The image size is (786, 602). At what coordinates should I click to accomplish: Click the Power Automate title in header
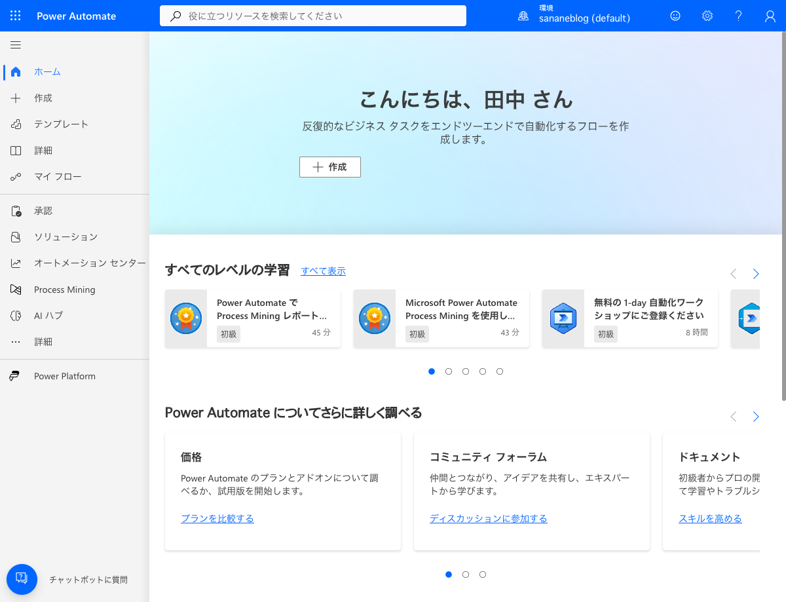pos(76,16)
